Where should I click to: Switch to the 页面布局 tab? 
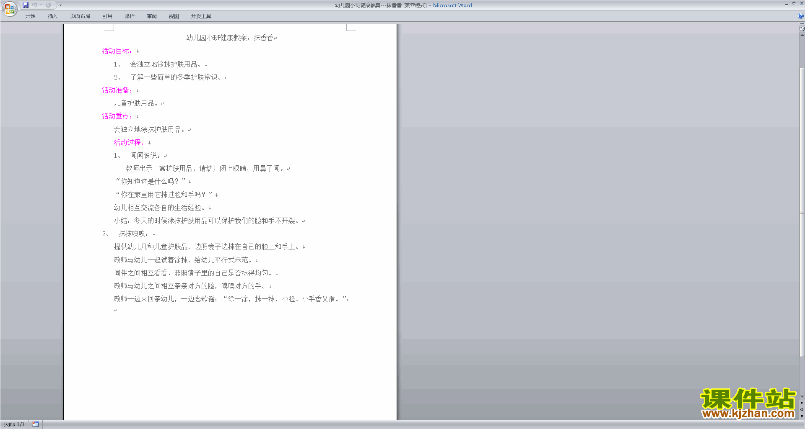(80, 16)
